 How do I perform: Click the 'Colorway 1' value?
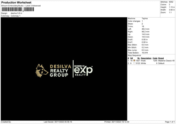tap(16, 16)
